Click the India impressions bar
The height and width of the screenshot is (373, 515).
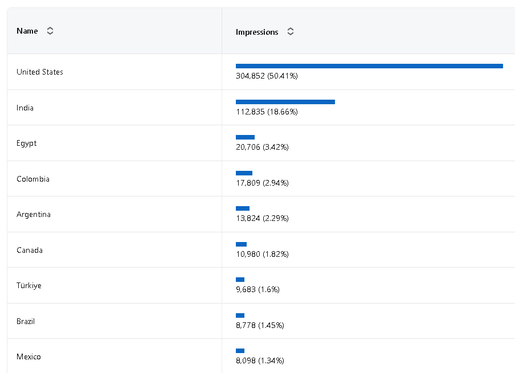pos(285,102)
